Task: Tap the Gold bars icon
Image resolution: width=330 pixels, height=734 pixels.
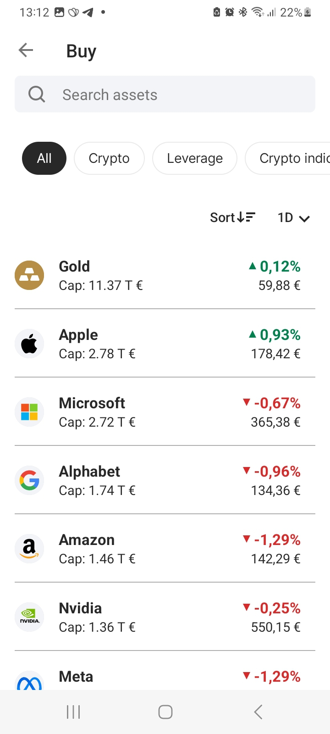Action: [x=29, y=275]
